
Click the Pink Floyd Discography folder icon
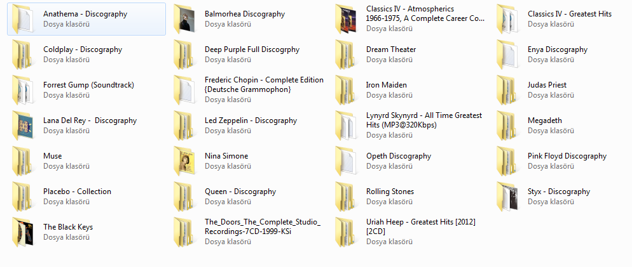[x=508, y=161]
